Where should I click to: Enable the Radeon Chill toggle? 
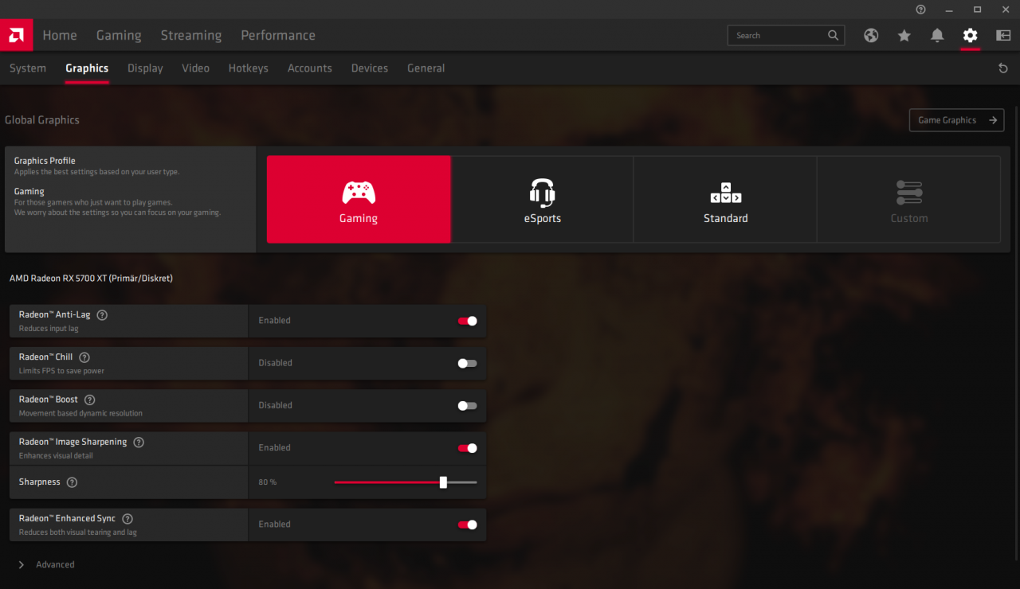click(467, 363)
